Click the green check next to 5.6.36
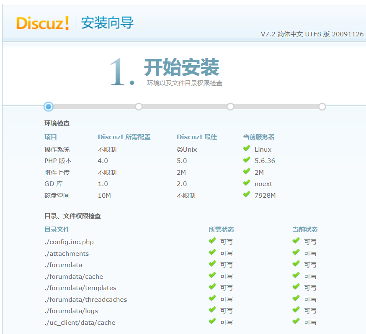The image size is (366, 334). tap(247, 160)
